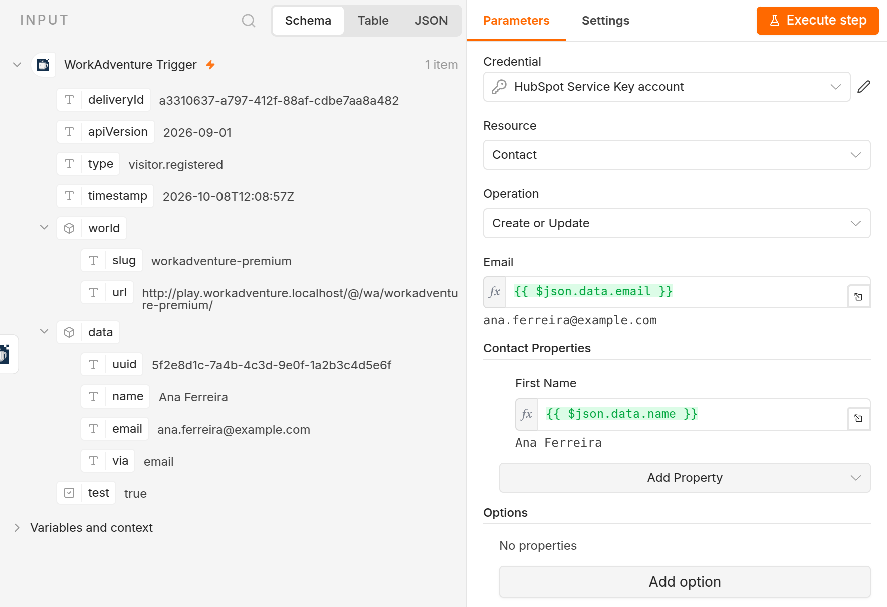Open expression editor for Email field
Image resolution: width=887 pixels, height=607 pixels.
[x=858, y=297]
